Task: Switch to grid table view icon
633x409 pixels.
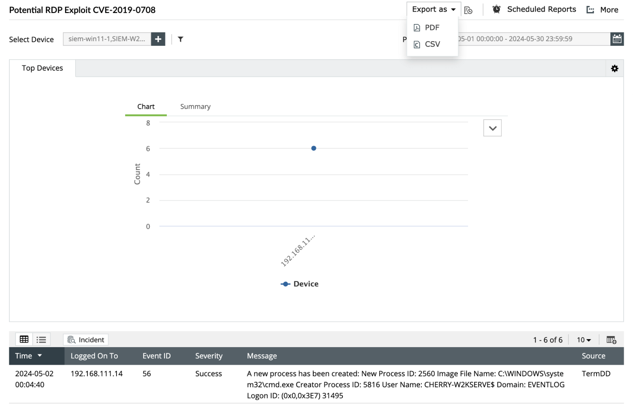Action: (24, 339)
